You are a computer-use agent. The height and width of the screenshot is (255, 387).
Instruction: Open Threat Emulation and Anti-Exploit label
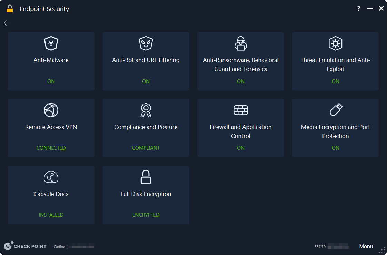tap(335, 65)
